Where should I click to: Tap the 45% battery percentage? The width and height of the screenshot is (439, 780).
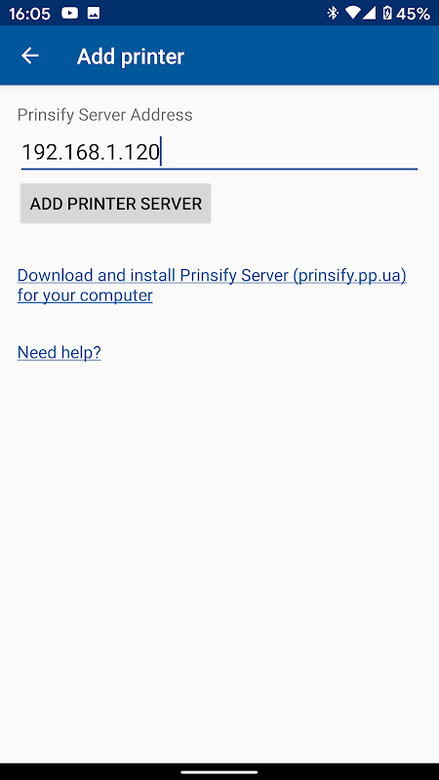(413, 14)
